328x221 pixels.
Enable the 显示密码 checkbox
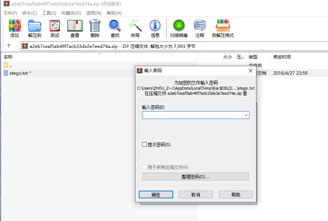point(144,144)
